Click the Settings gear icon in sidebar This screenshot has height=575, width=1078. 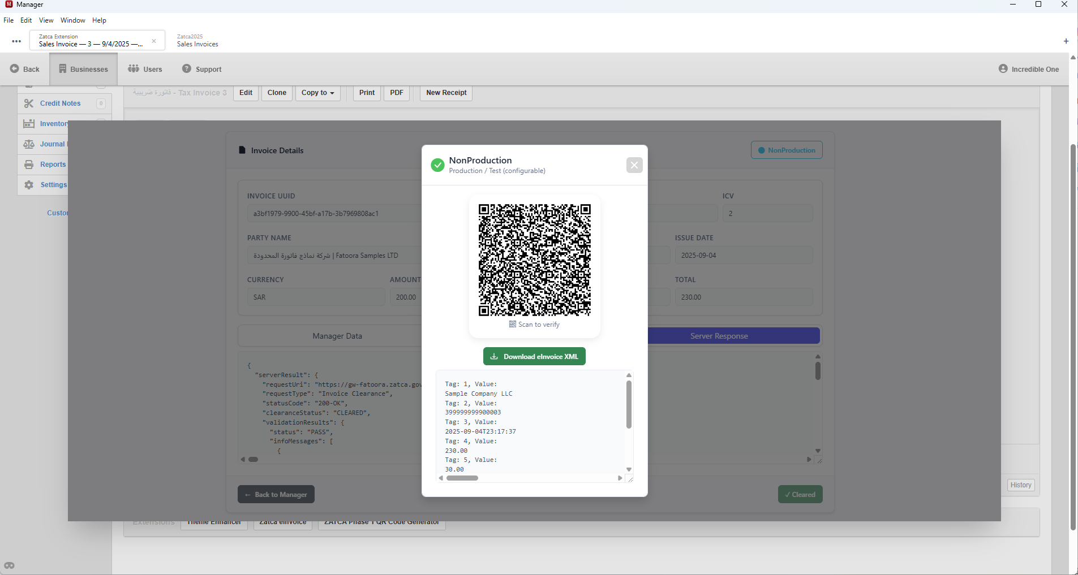tap(29, 185)
